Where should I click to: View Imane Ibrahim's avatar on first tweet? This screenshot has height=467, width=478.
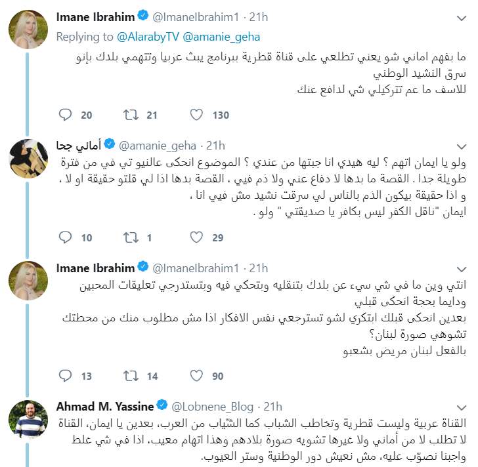click(28, 30)
